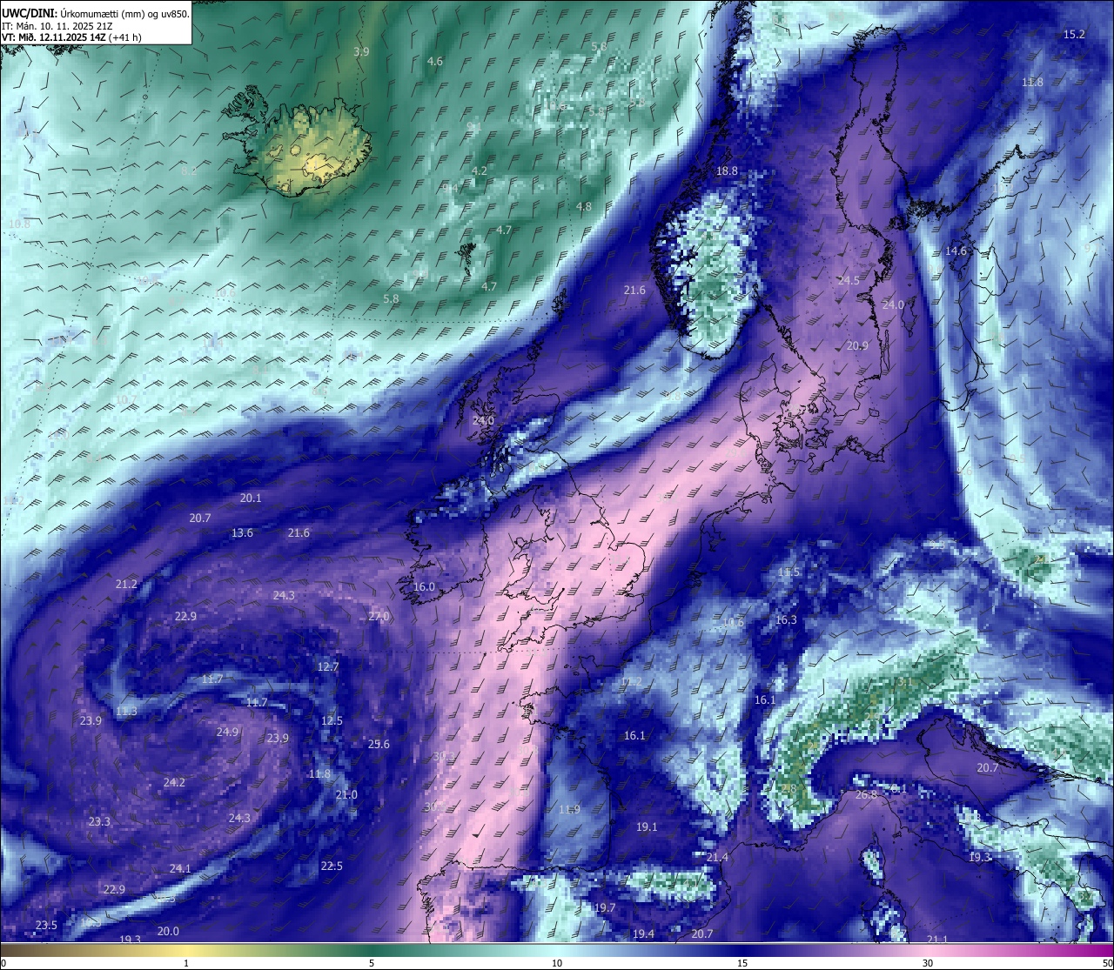Click the 21.0 value on the map
This screenshot has width=1114, height=970.
coord(346,795)
